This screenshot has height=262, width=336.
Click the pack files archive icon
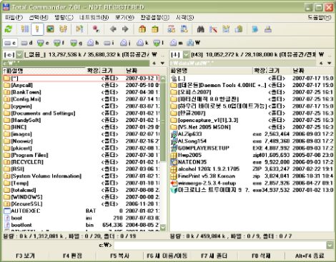[142, 29]
